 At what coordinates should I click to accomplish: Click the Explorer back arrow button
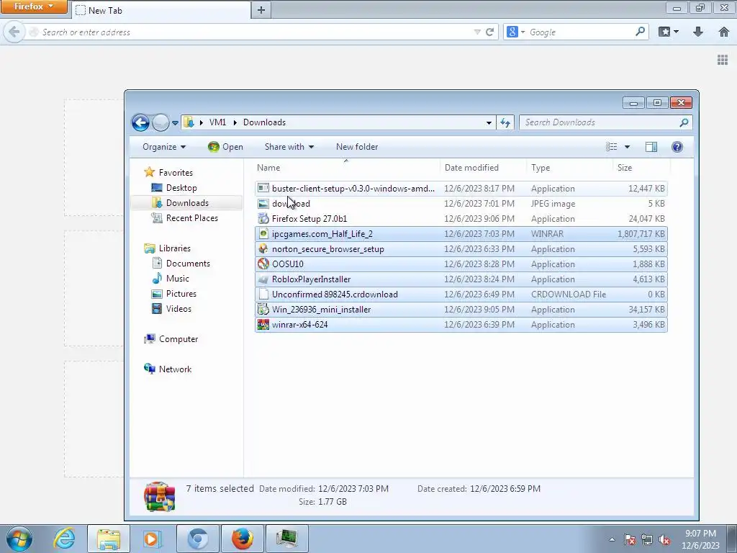(x=140, y=122)
